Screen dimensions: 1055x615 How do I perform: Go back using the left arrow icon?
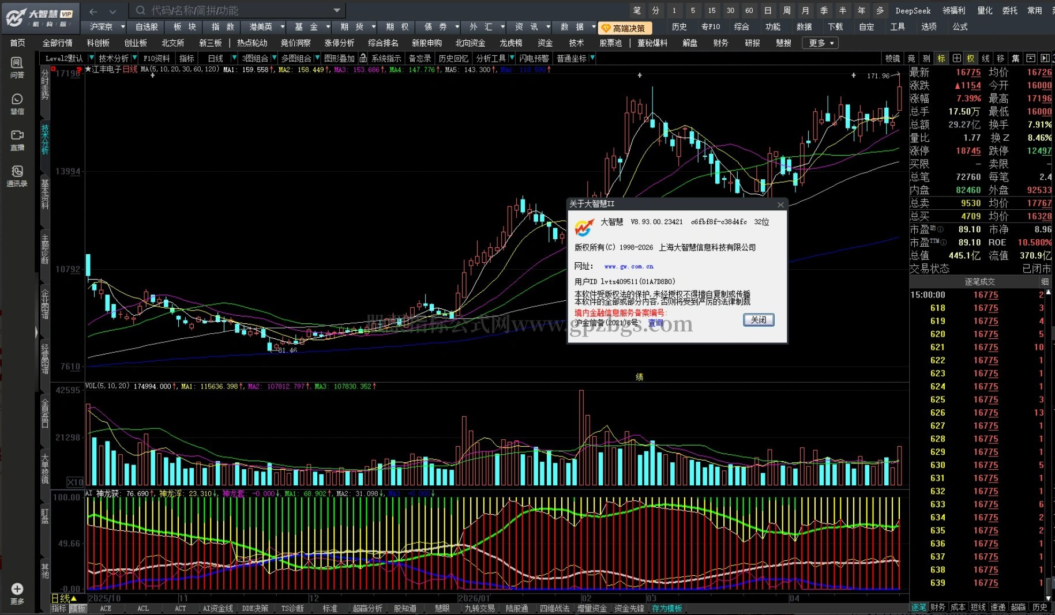click(93, 11)
